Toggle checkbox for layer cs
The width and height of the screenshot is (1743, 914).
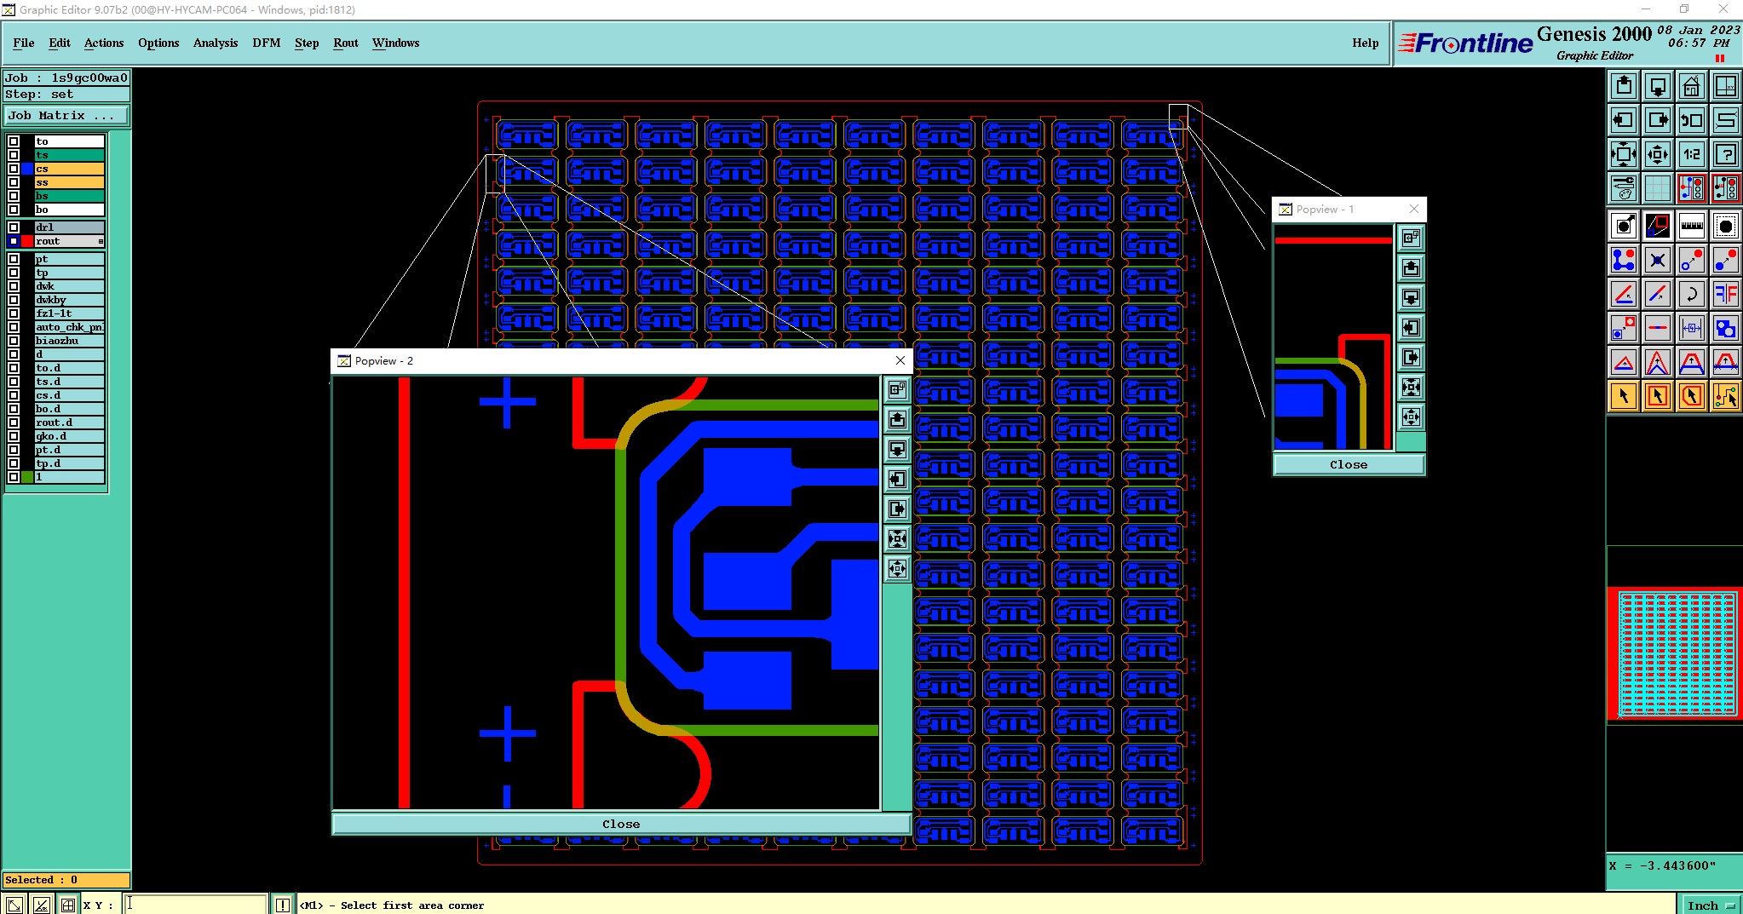[14, 169]
